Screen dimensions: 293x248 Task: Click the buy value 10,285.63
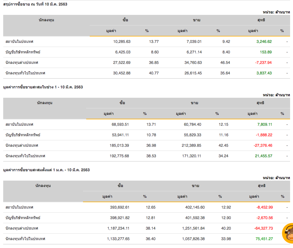pos(122,41)
